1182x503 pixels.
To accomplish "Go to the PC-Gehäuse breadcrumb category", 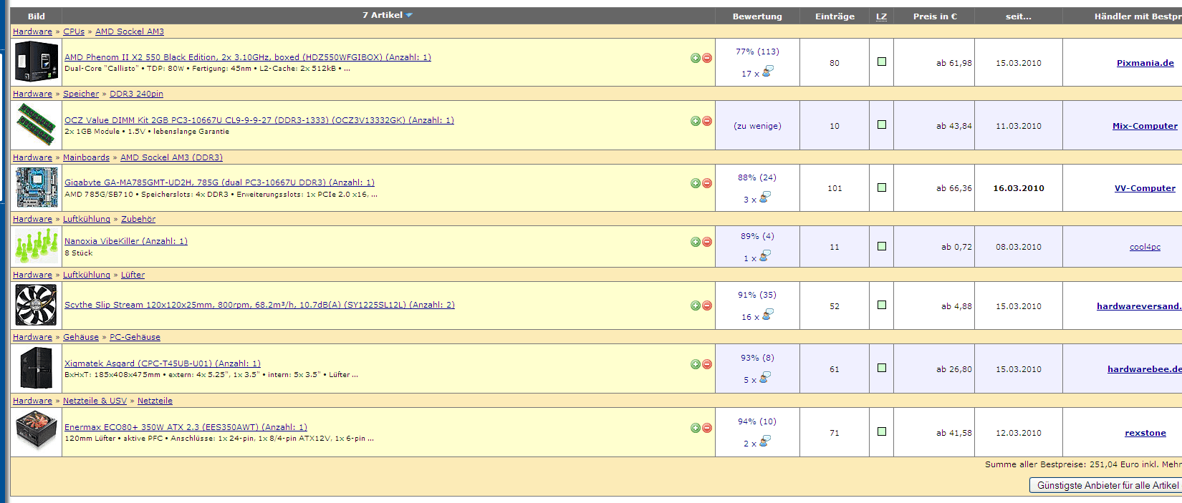I will (x=135, y=337).
